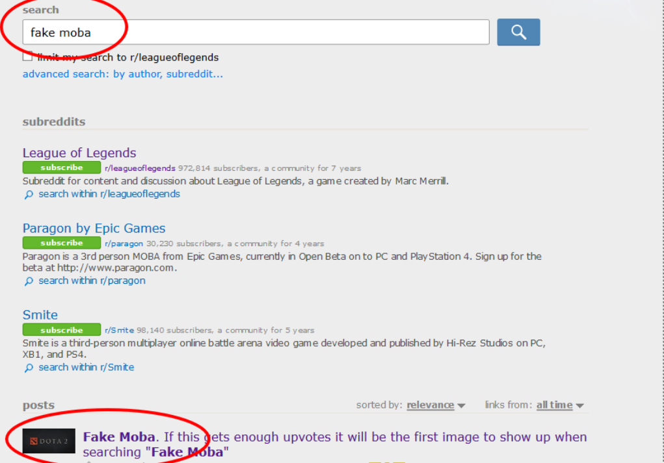
Task: Click the Smite description mentioning Hi-Rez Studios
Action: pyautogui.click(x=284, y=349)
